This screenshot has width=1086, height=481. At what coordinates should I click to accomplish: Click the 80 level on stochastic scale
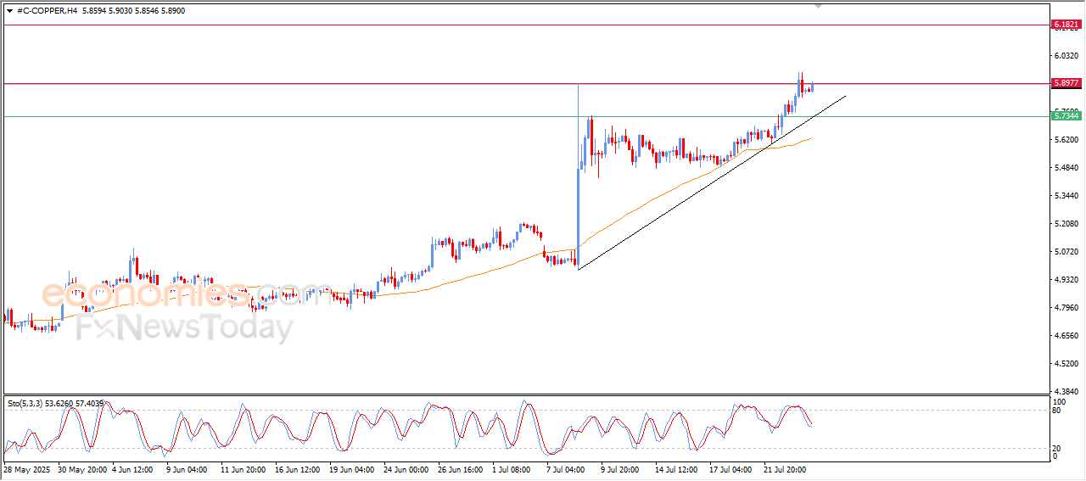click(1057, 411)
